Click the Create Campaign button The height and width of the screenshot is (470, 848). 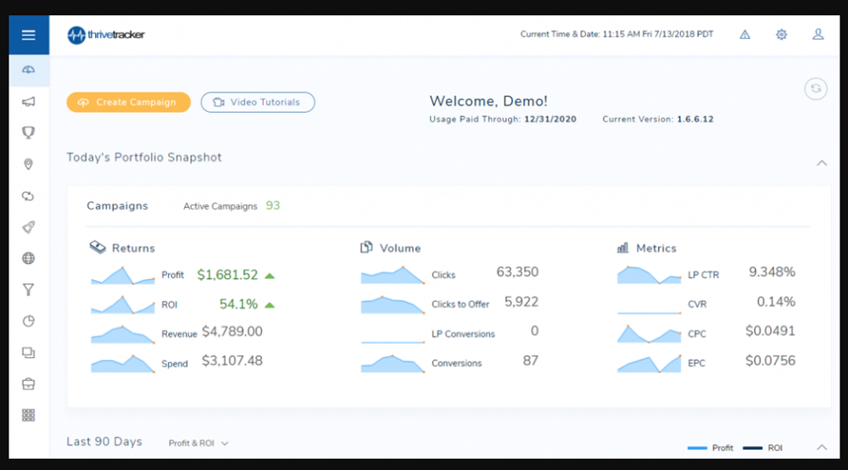tap(129, 102)
